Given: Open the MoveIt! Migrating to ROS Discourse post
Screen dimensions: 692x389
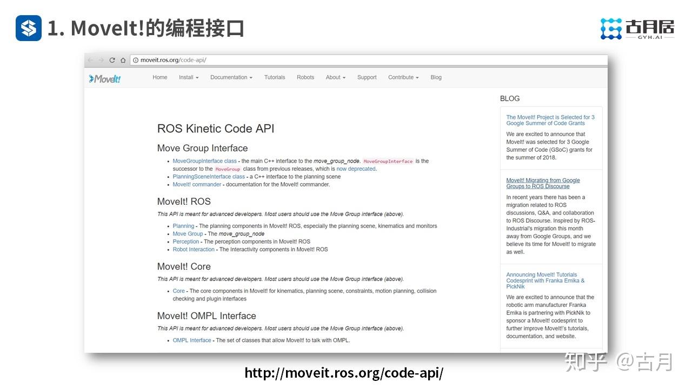Looking at the screenshot, I should pyautogui.click(x=543, y=183).
